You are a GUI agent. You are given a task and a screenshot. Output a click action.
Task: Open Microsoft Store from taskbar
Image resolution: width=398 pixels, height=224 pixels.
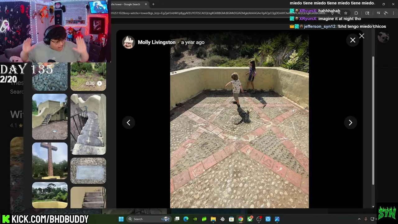(231, 219)
